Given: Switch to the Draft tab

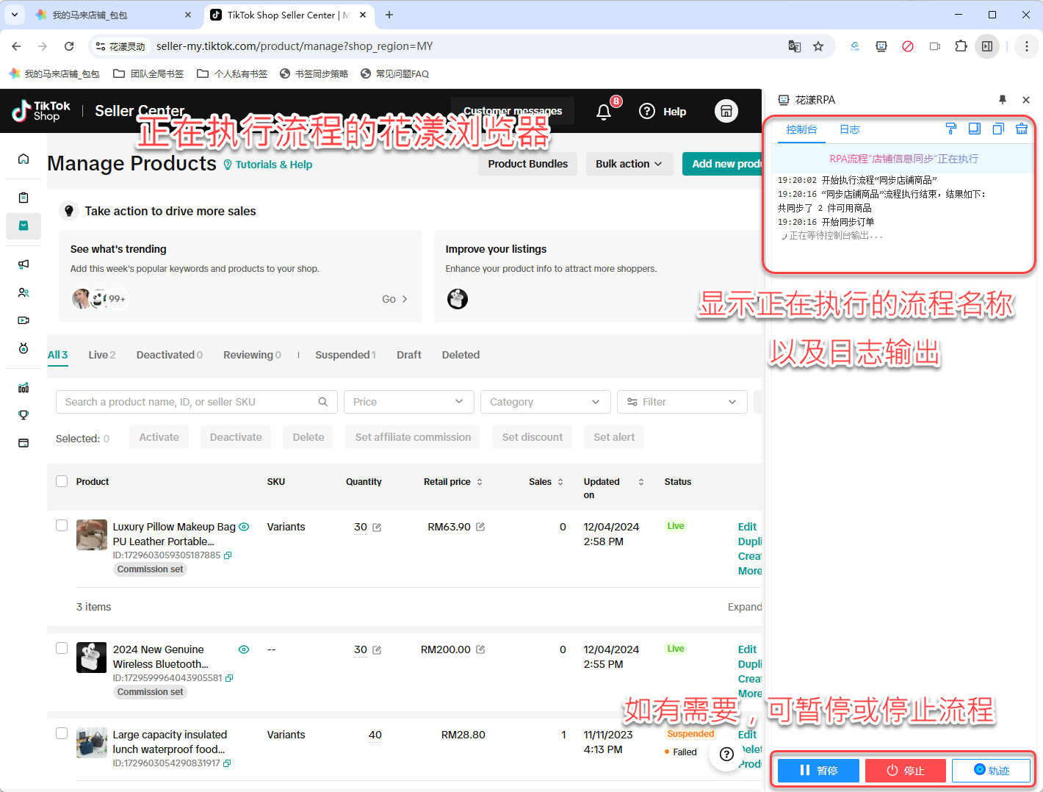Looking at the screenshot, I should pos(409,355).
